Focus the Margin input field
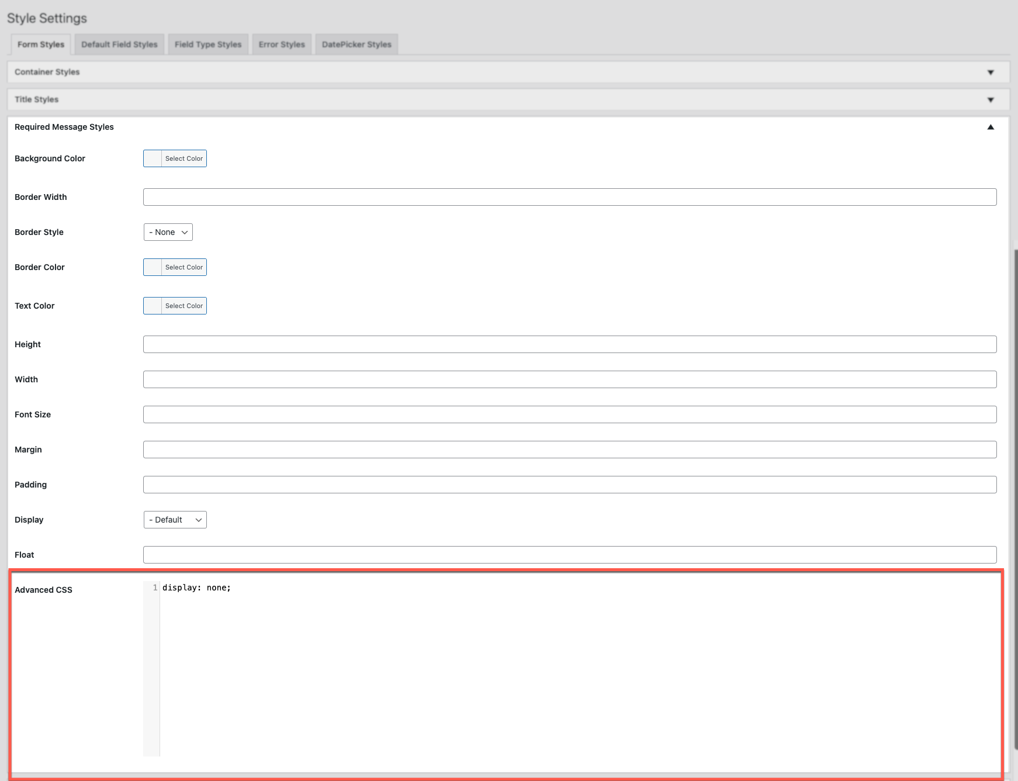 pyautogui.click(x=569, y=450)
